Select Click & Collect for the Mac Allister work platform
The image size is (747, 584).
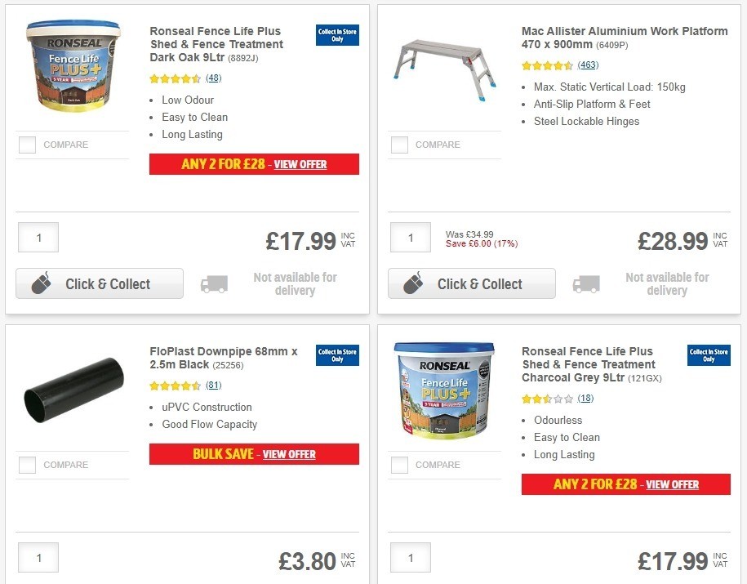click(x=471, y=283)
